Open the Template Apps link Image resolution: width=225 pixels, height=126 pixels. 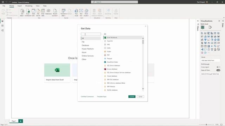pos(102,97)
